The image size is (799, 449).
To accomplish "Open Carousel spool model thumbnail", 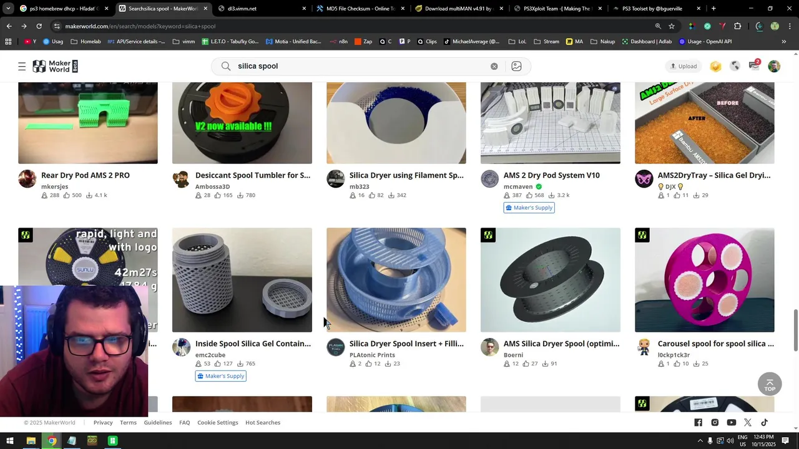I will coord(705,280).
